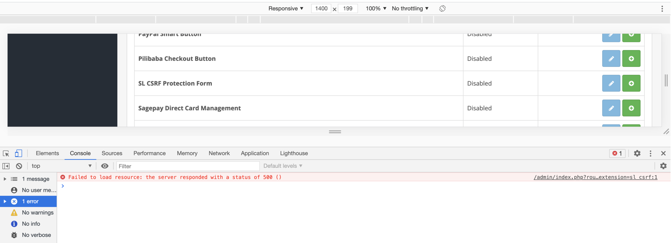Click Disabled status of SL CSRF row

click(479, 84)
